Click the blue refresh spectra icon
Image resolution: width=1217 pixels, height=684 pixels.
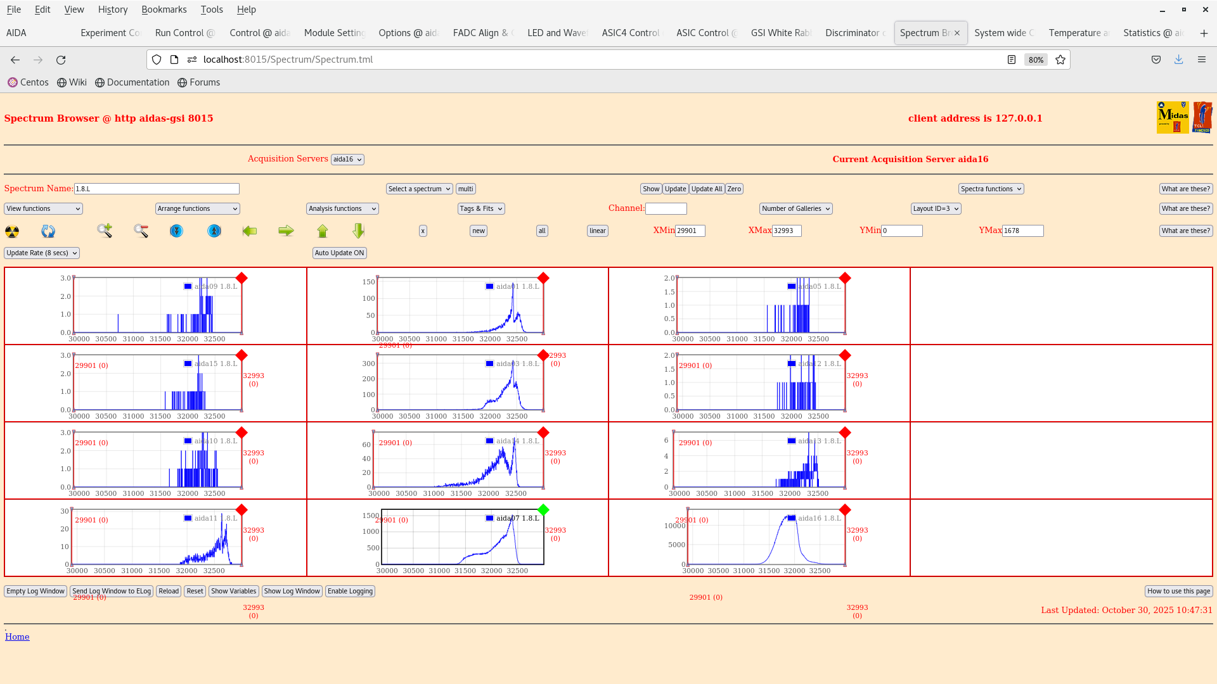[48, 231]
